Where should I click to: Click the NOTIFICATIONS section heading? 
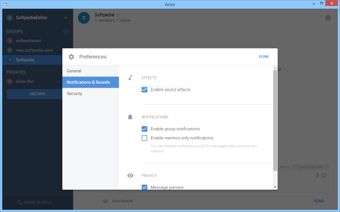(x=155, y=117)
